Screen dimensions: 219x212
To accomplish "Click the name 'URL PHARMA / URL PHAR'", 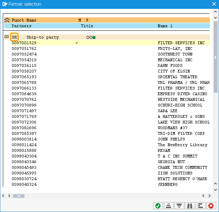I will point(184,82).
